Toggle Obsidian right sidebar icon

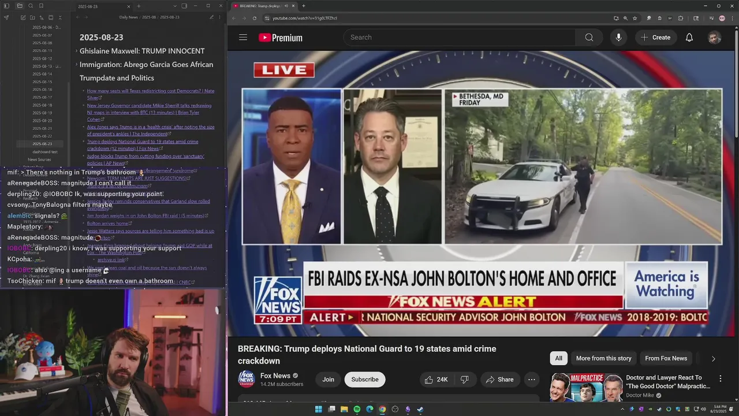pyautogui.click(x=184, y=6)
